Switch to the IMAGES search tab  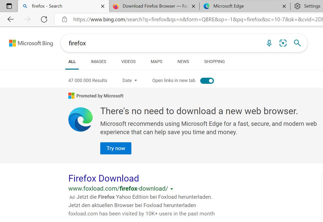click(x=98, y=62)
